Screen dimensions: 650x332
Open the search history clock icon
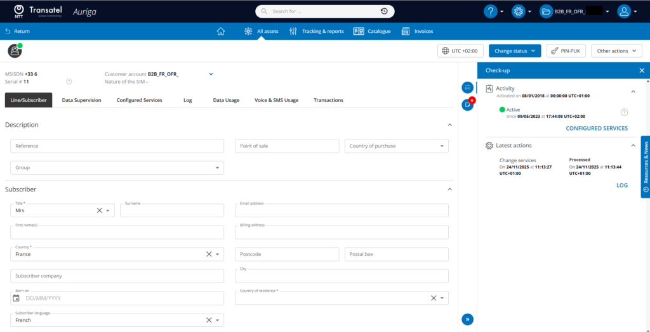[384, 11]
